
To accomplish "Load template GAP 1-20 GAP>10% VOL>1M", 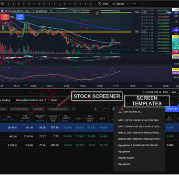I will [x=139, y=126].
